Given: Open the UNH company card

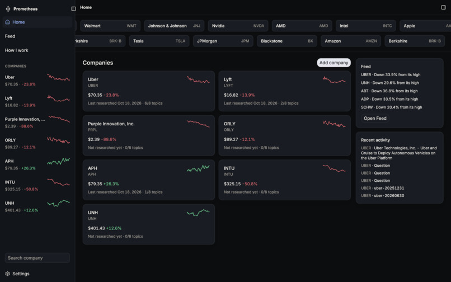Looking at the screenshot, I should coord(149,224).
